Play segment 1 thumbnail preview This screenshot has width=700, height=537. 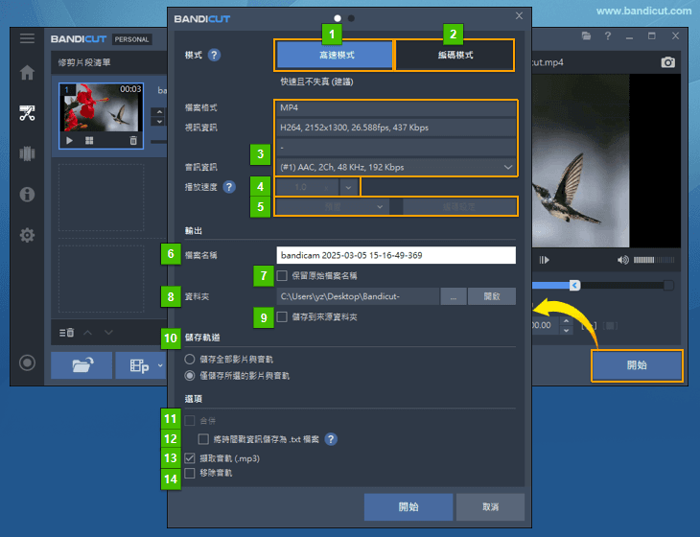(x=70, y=141)
